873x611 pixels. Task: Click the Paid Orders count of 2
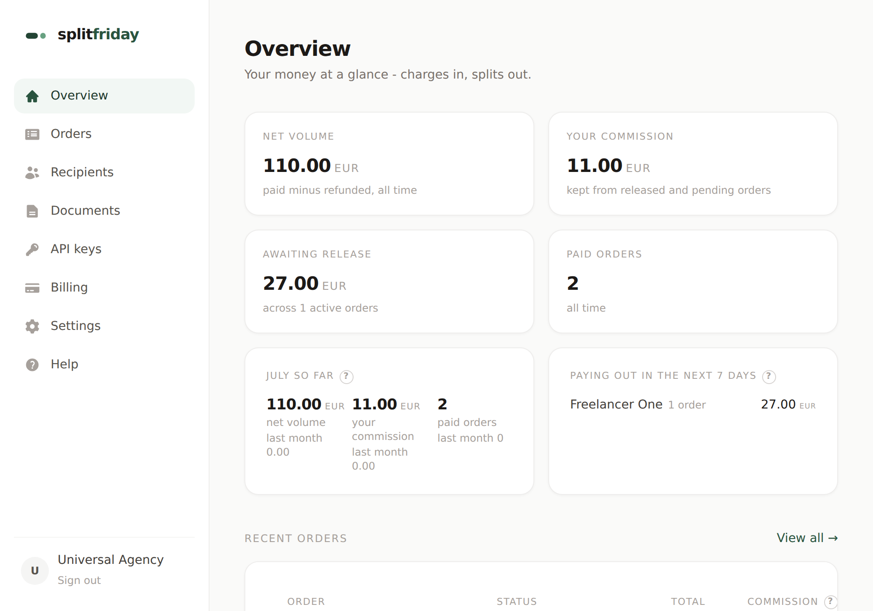(x=573, y=284)
